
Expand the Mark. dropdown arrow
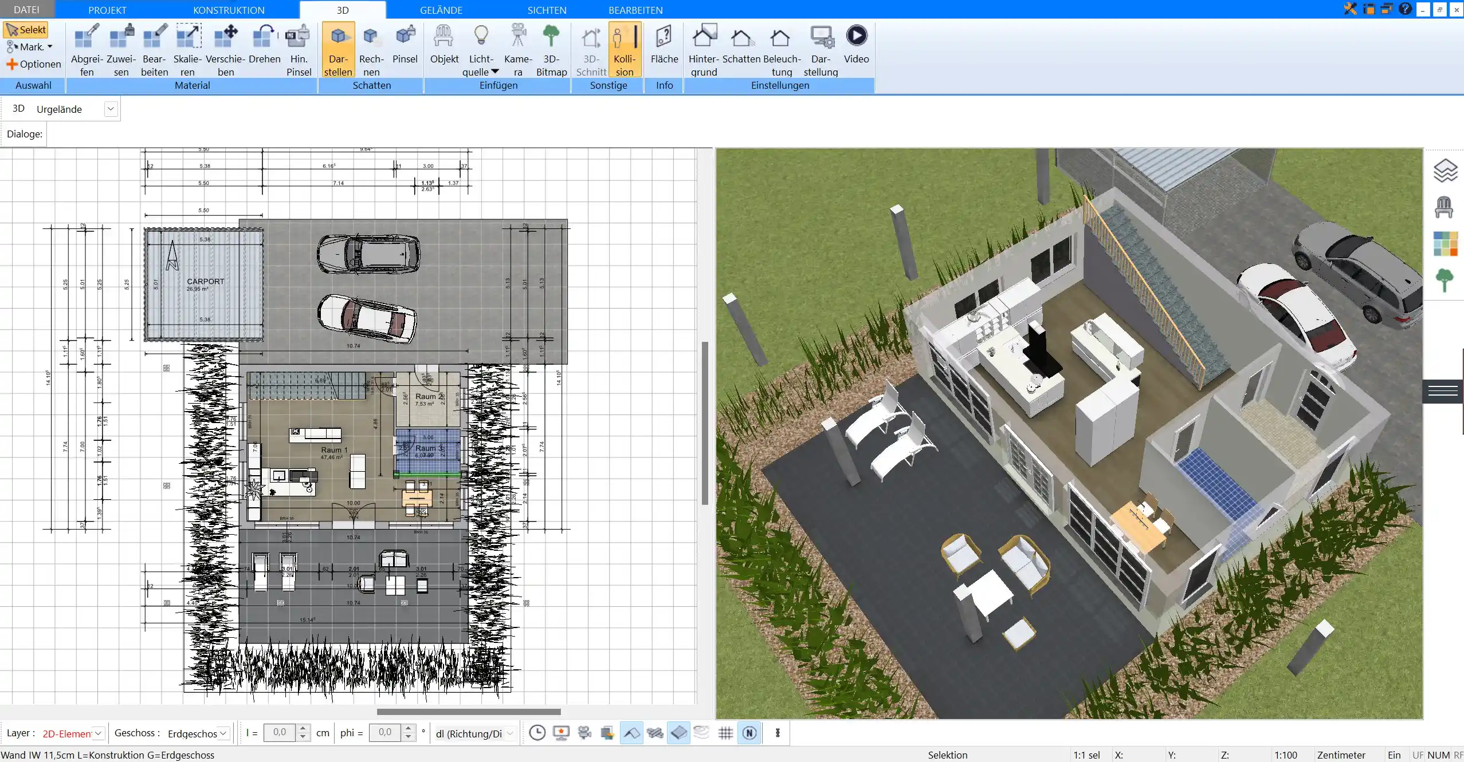pos(50,47)
